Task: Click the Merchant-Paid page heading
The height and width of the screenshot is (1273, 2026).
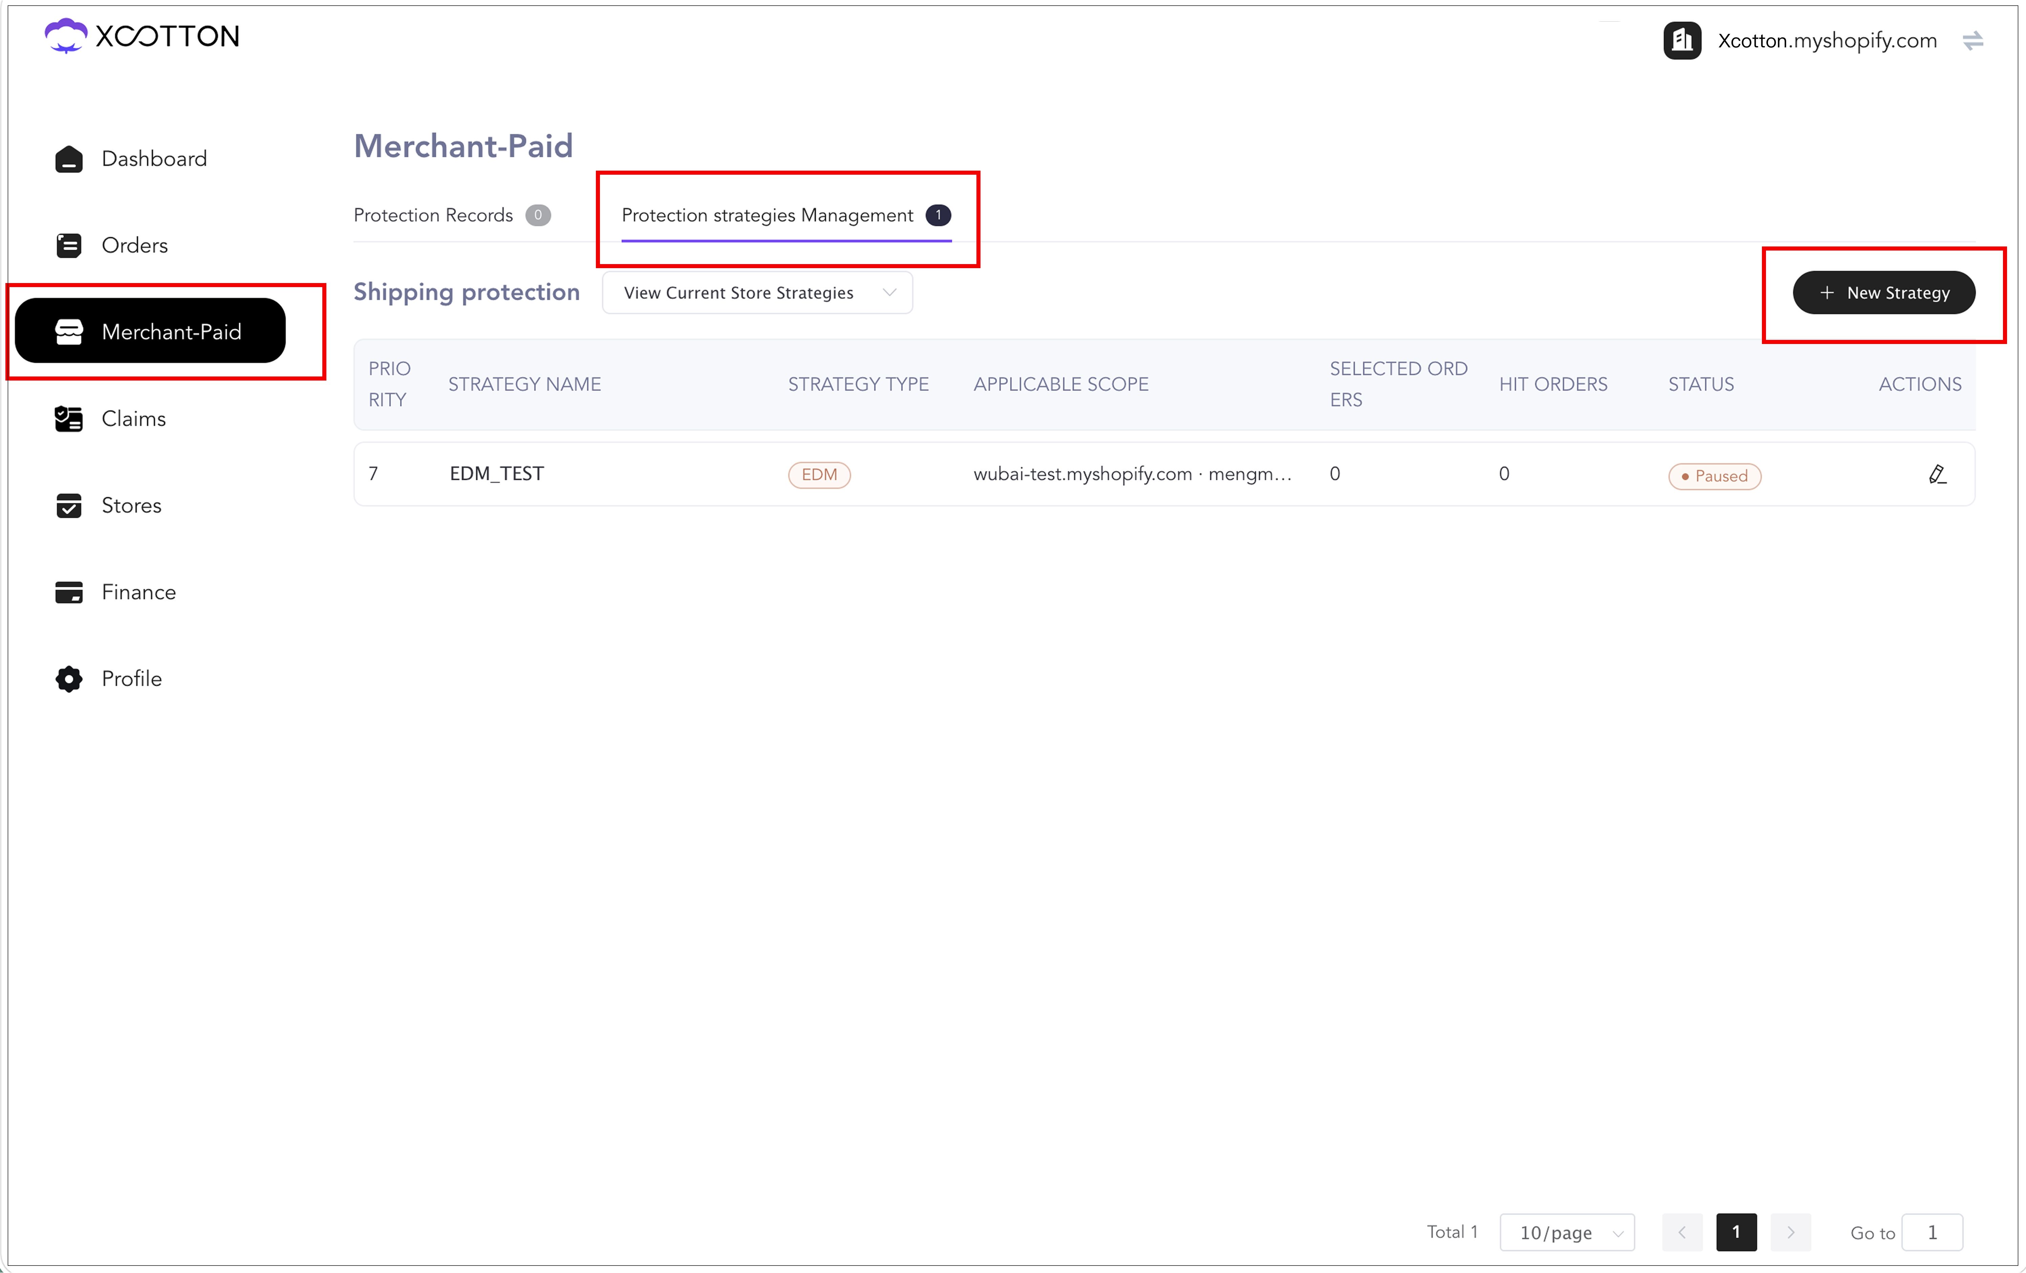Action: pyautogui.click(x=463, y=146)
